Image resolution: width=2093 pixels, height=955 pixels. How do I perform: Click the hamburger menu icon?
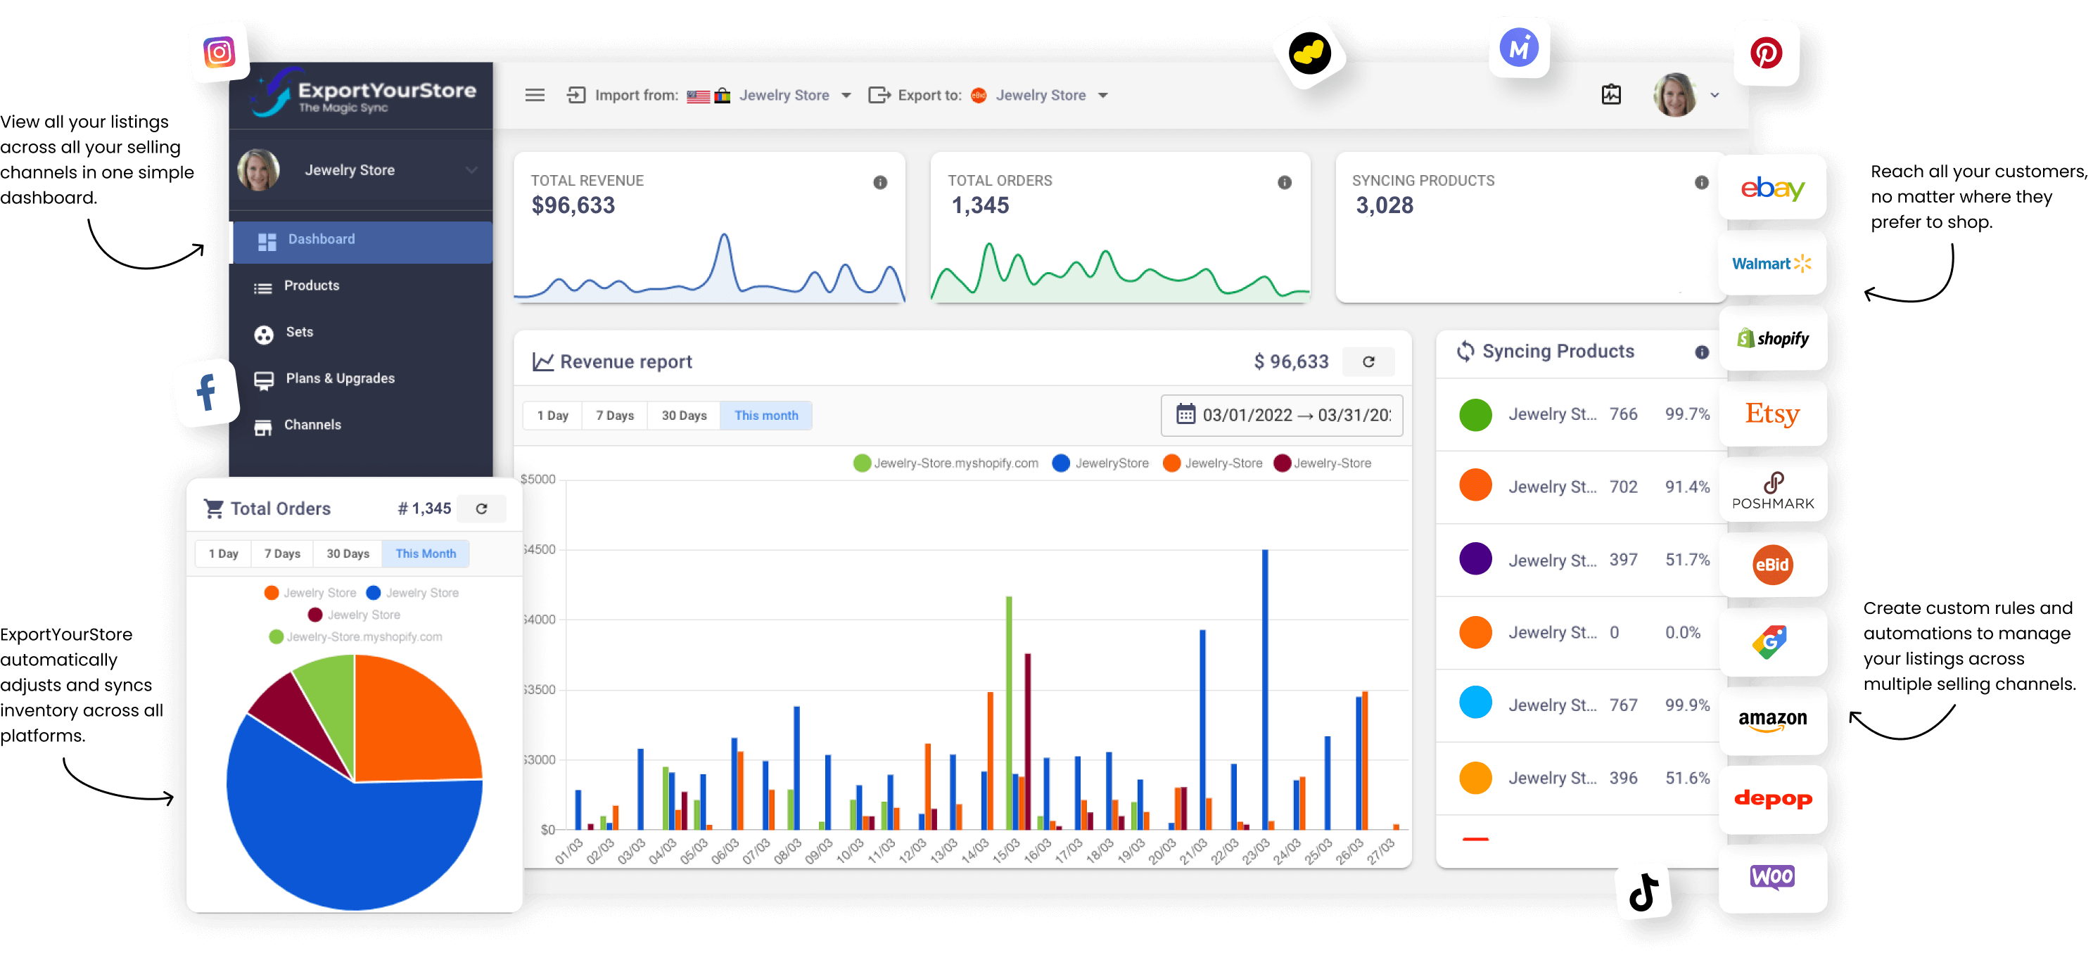(535, 95)
